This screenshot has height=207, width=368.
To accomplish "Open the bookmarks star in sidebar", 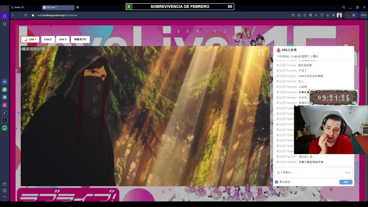I will pyautogui.click(x=5, y=24).
